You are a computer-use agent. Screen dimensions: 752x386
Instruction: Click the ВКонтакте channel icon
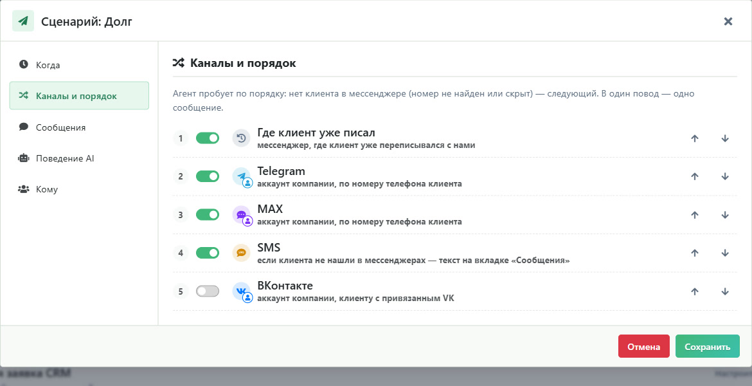click(x=242, y=291)
